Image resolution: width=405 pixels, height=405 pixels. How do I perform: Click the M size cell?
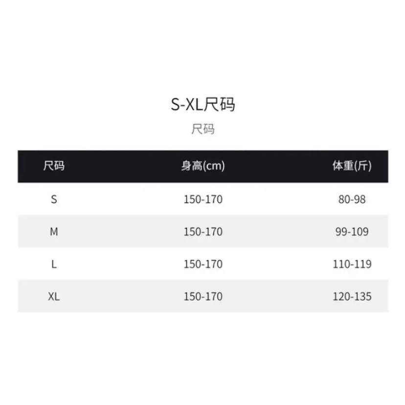[x=54, y=231]
